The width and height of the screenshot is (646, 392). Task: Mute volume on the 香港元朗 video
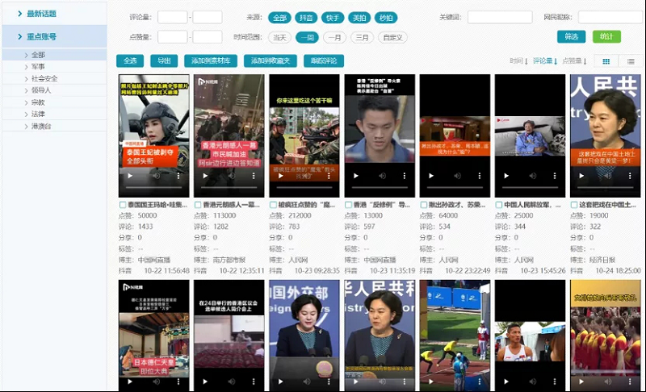click(231, 176)
